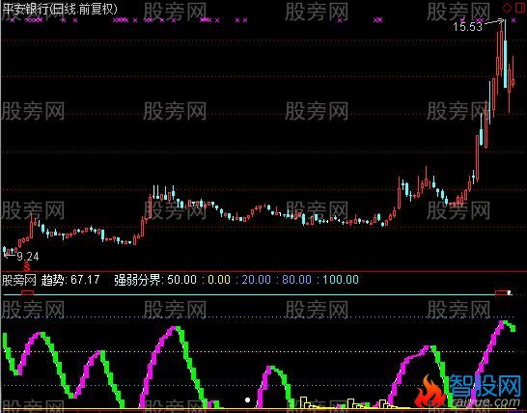Click the red diamond icon at chart corner
Viewport: 527px width, 413px height.
(507, 8)
